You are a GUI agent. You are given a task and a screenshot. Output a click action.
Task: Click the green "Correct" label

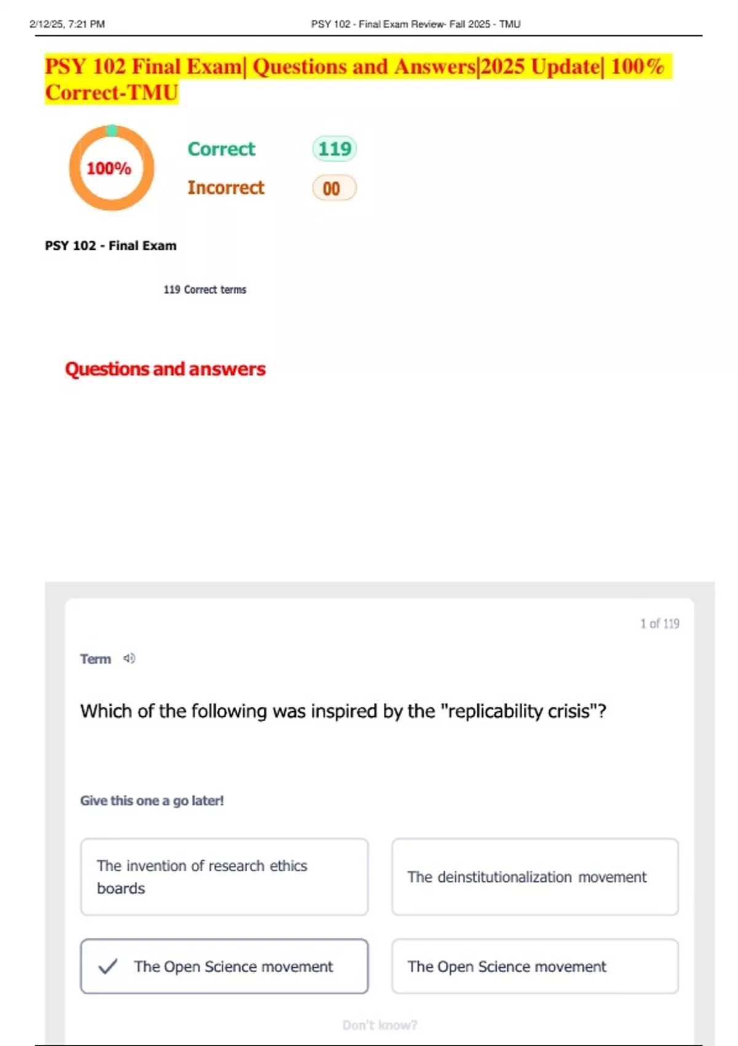(x=221, y=149)
